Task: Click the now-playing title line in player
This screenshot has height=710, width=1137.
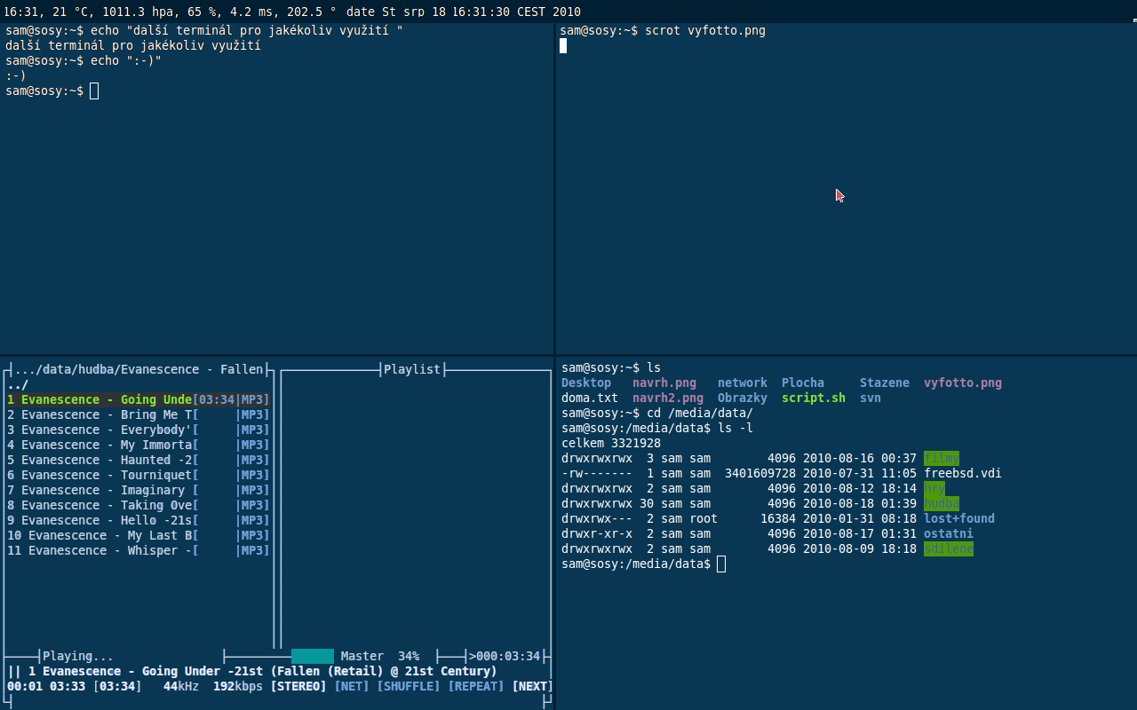Action: pos(252,671)
